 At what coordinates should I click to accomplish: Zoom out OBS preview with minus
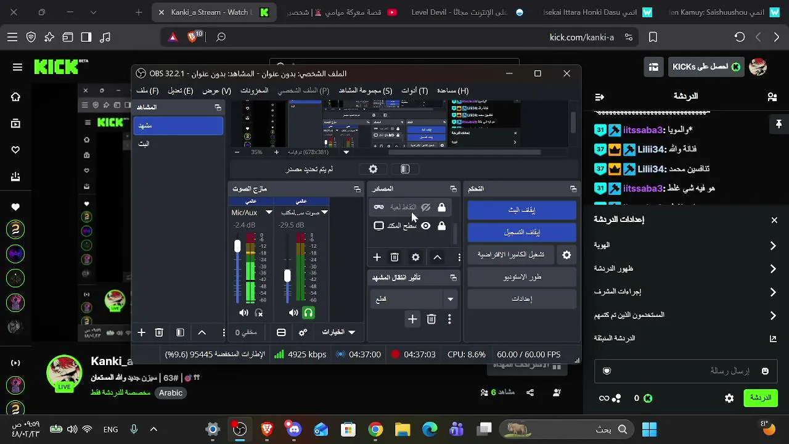pyautogui.click(x=237, y=152)
